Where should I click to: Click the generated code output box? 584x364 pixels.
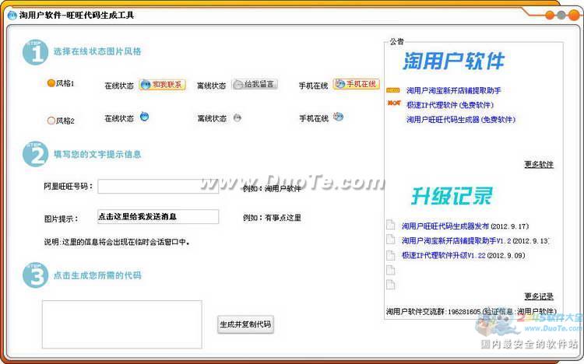pos(121,324)
